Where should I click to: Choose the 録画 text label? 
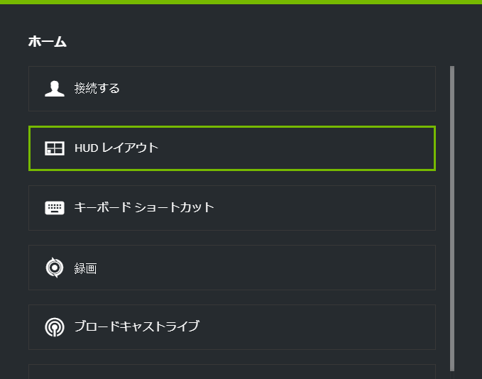(x=85, y=268)
